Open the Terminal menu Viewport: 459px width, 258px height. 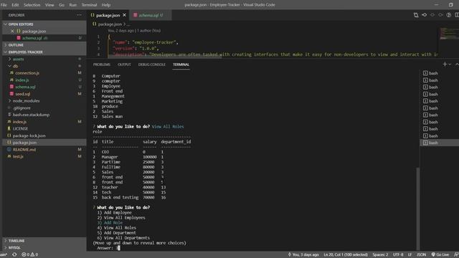(89, 5)
